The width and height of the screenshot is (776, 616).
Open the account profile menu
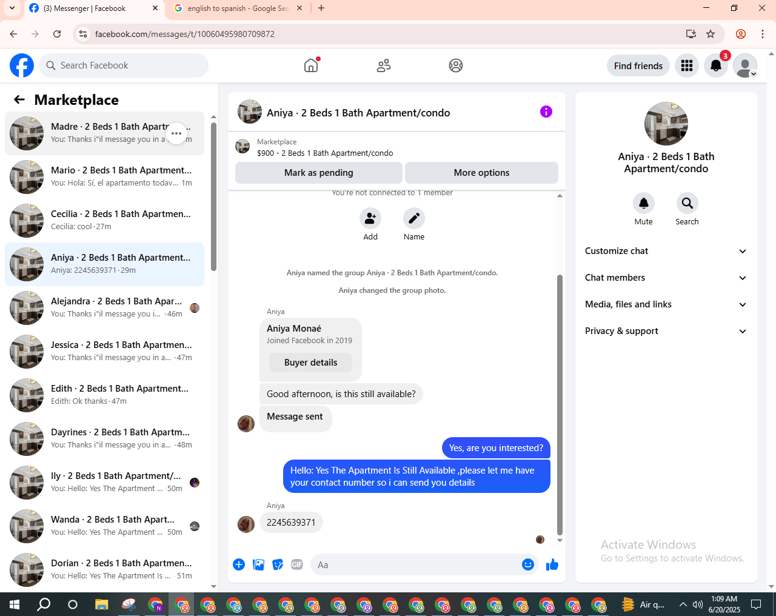[x=745, y=65]
